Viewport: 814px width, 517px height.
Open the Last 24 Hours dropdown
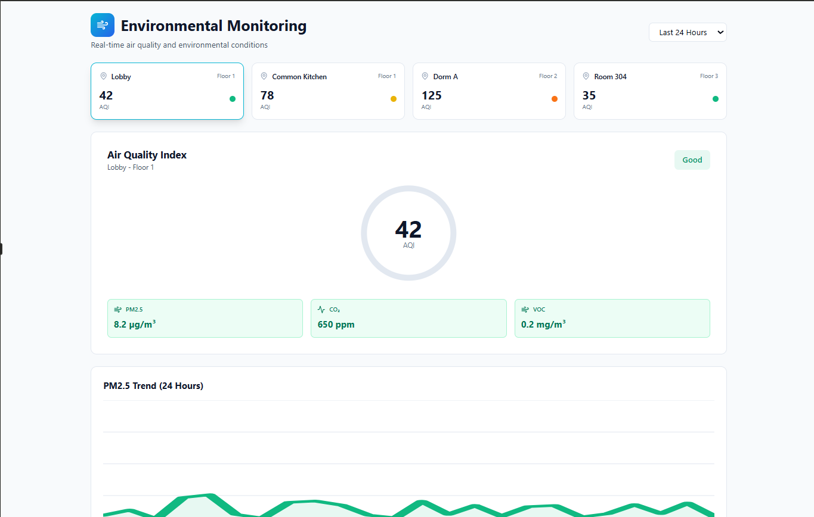pos(688,32)
